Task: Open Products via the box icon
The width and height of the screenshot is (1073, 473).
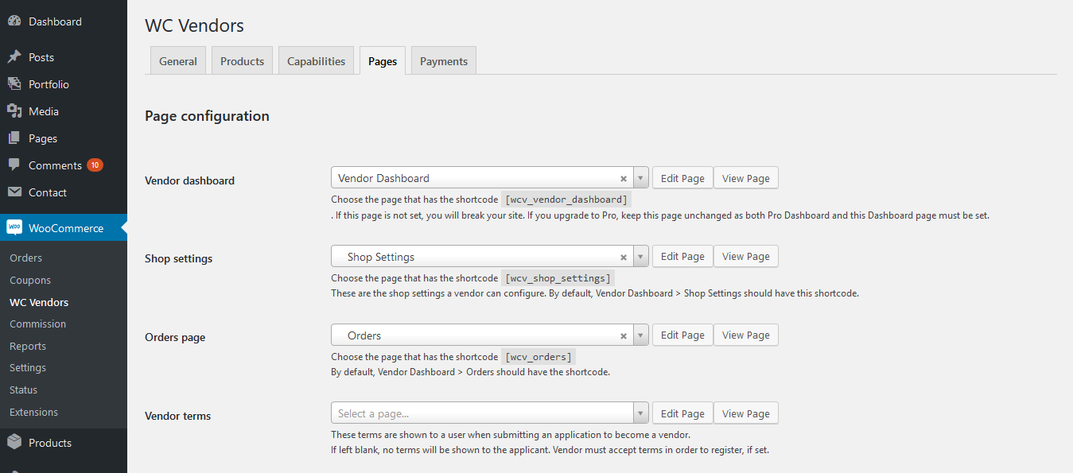Action: click(x=14, y=443)
